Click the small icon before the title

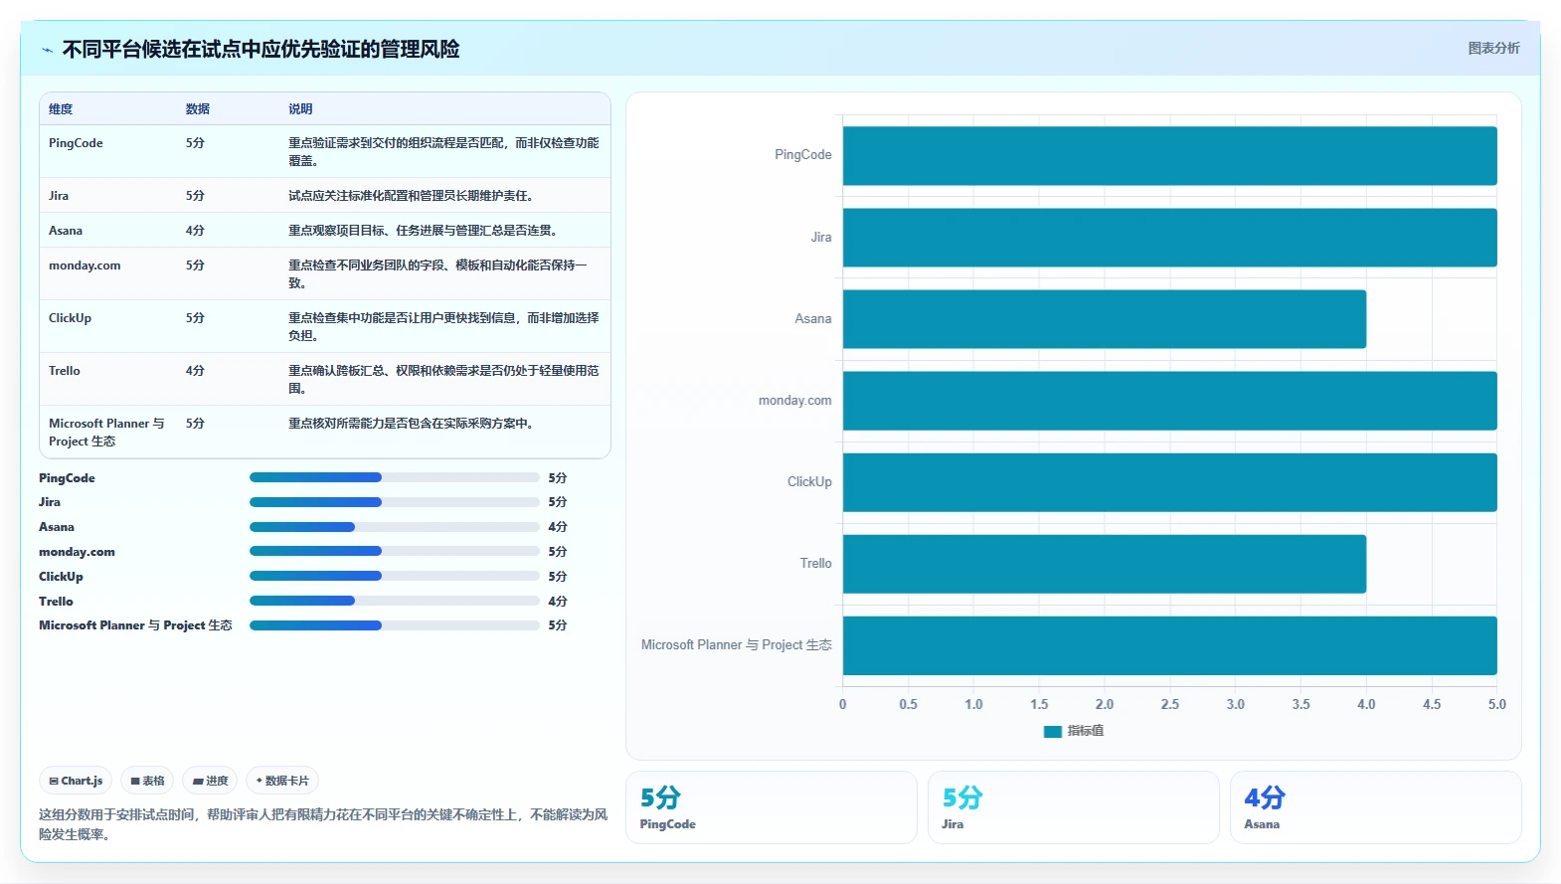click(x=47, y=50)
